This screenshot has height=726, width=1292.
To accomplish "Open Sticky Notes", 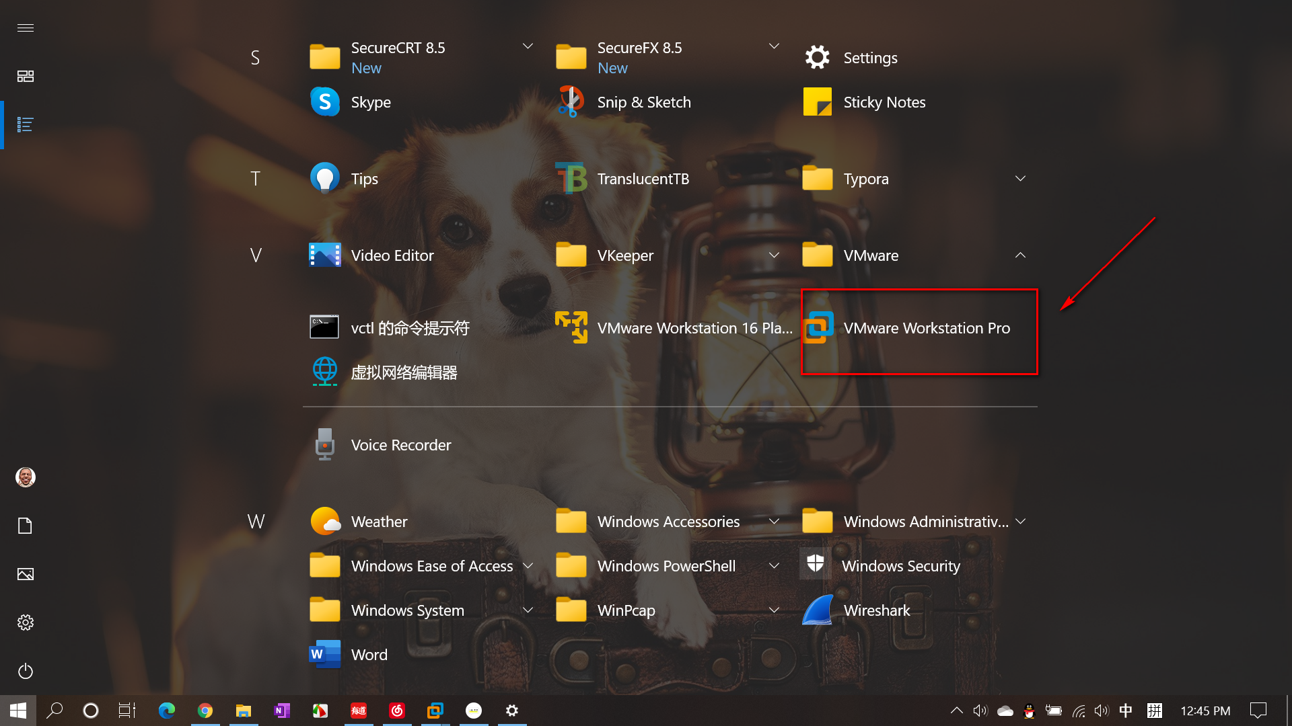I will coord(884,102).
